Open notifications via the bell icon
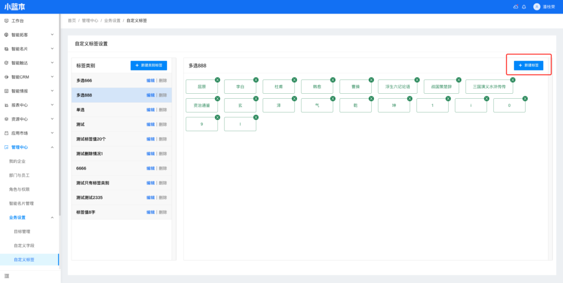Viewport: 563px width, 283px height. click(523, 7)
